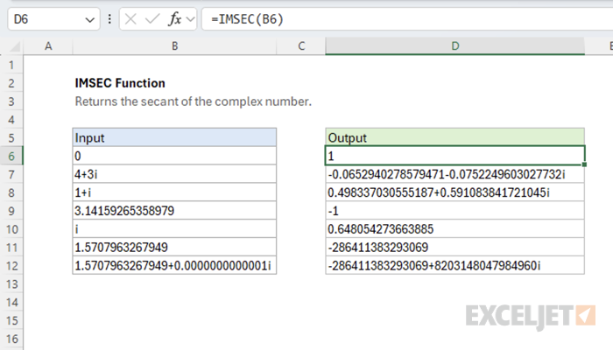Viewport: 613px width, 350px height.
Task: Click the formula bar containing =IMSEC(B6)
Action: (x=407, y=18)
